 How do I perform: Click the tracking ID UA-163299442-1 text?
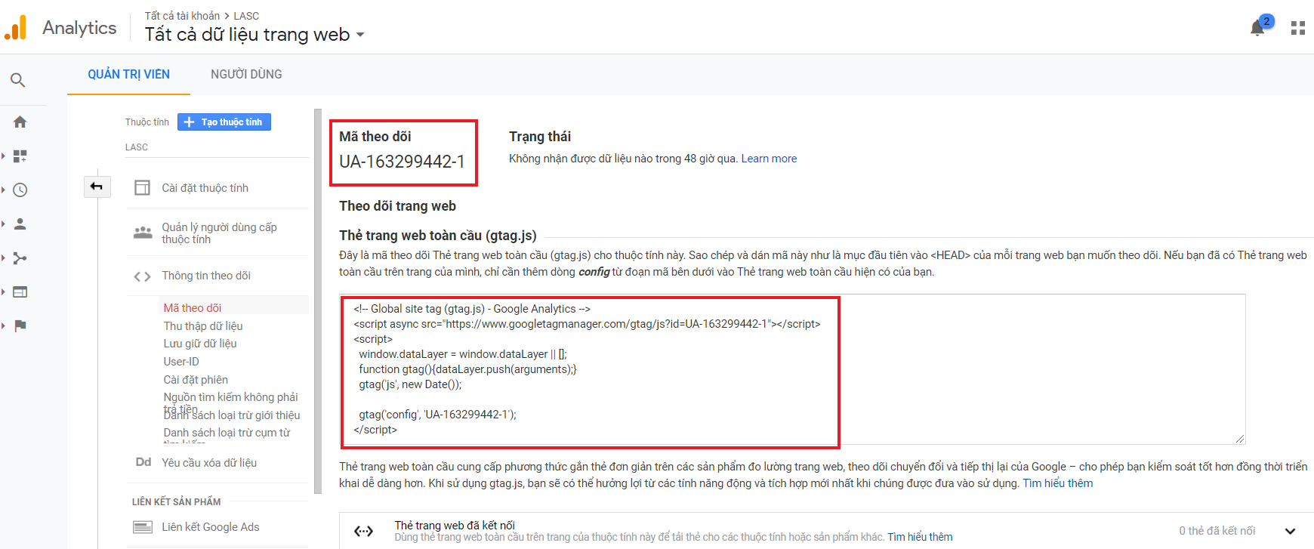[402, 162]
